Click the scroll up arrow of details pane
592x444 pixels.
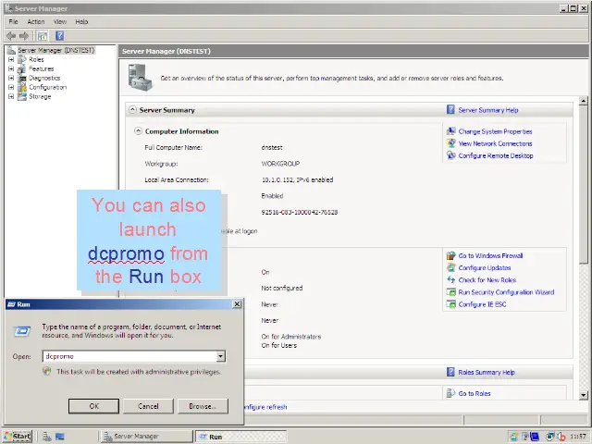coord(584,101)
